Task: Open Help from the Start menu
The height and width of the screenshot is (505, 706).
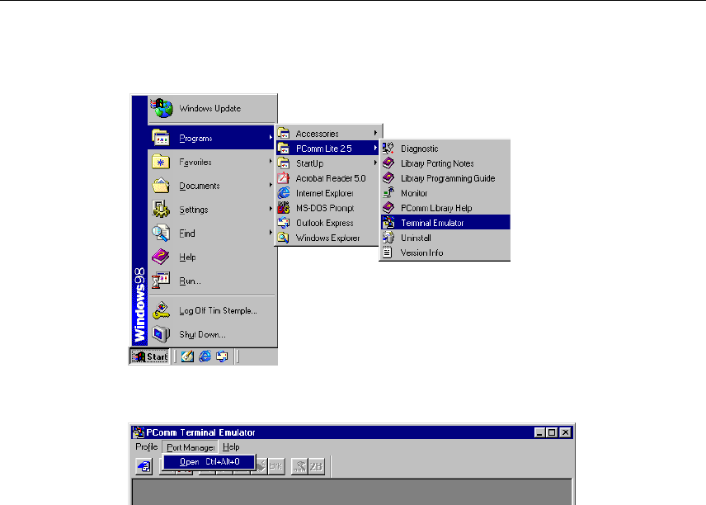Action: click(212, 257)
